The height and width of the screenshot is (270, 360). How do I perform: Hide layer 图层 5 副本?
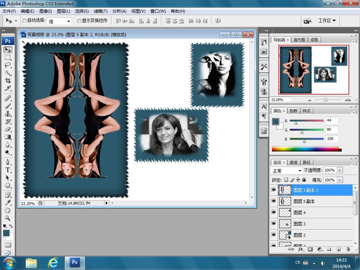274,201
